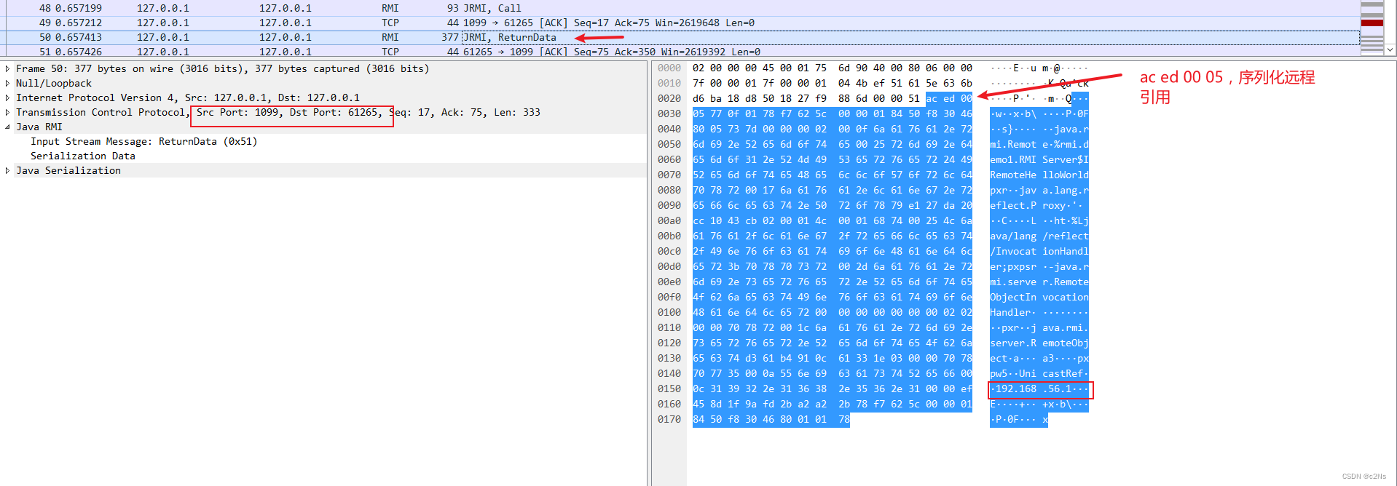
Task: Expand Internet Protocol Version 4 node
Action: click(7, 97)
